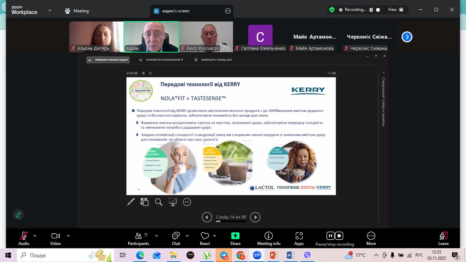Click the React heart icon
Screen dimensions: 466x262
pos(205,238)
